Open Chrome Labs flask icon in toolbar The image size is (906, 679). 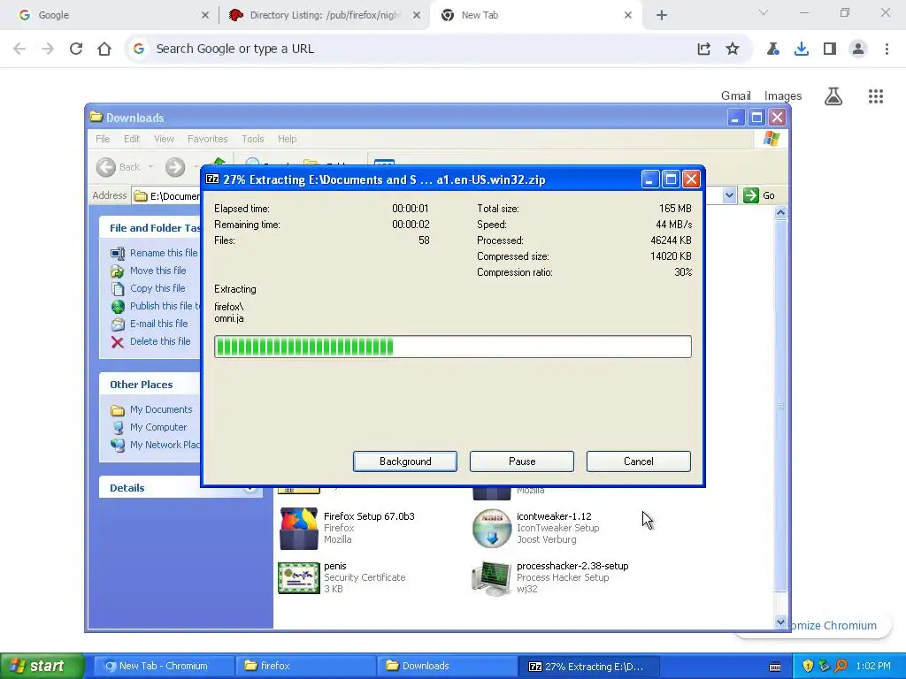(773, 49)
